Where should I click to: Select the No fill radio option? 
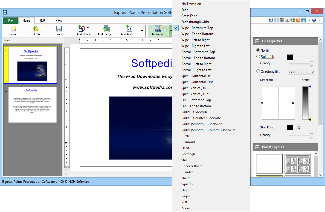(x=258, y=50)
